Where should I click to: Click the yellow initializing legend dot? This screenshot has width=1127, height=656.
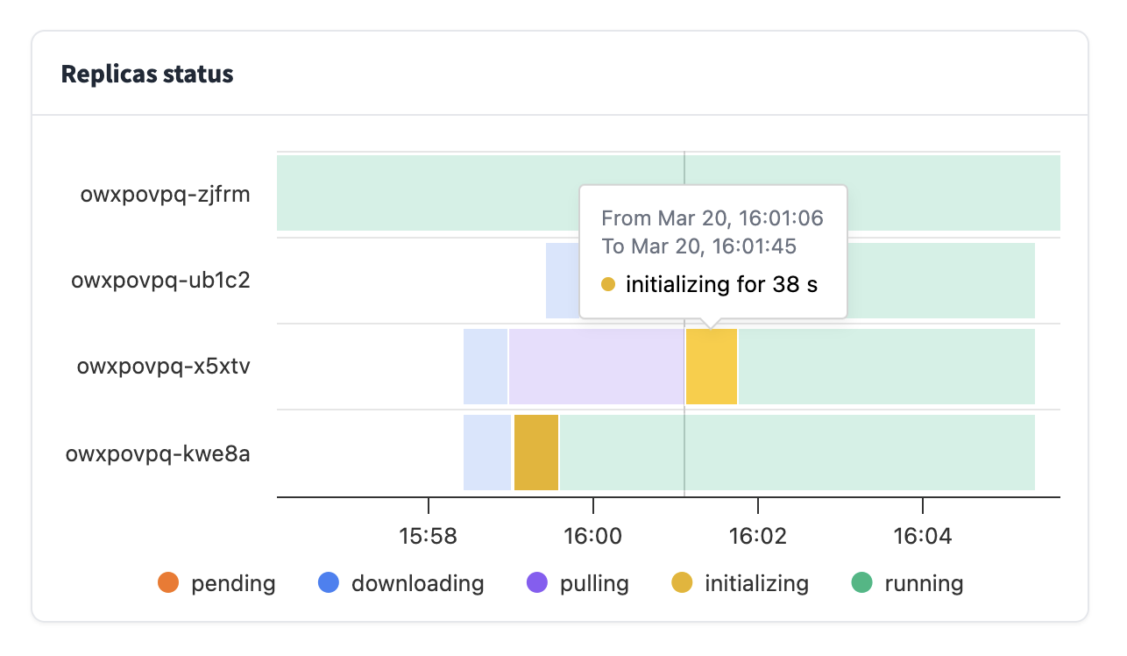coord(682,582)
